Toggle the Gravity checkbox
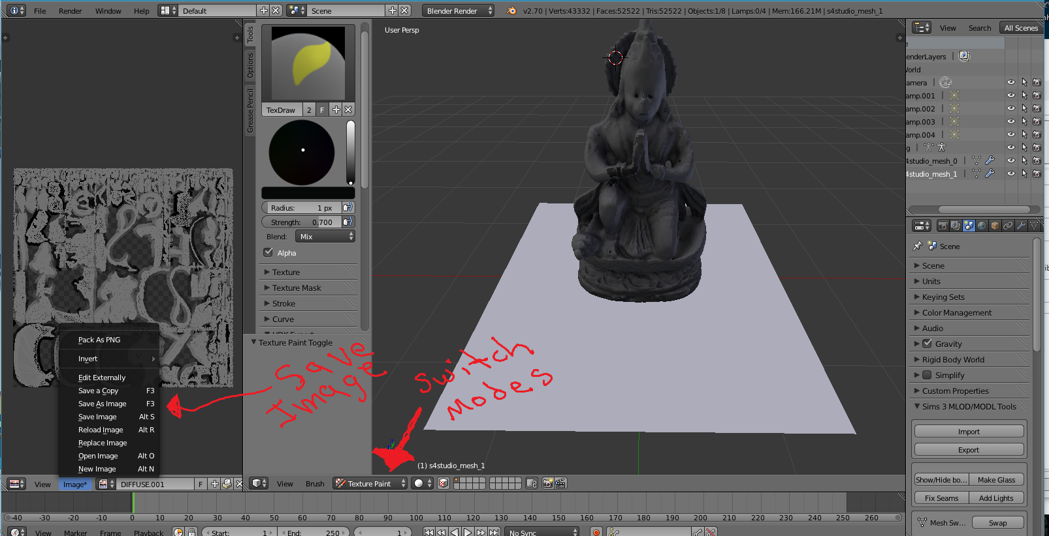The height and width of the screenshot is (536, 1049). [x=927, y=344]
